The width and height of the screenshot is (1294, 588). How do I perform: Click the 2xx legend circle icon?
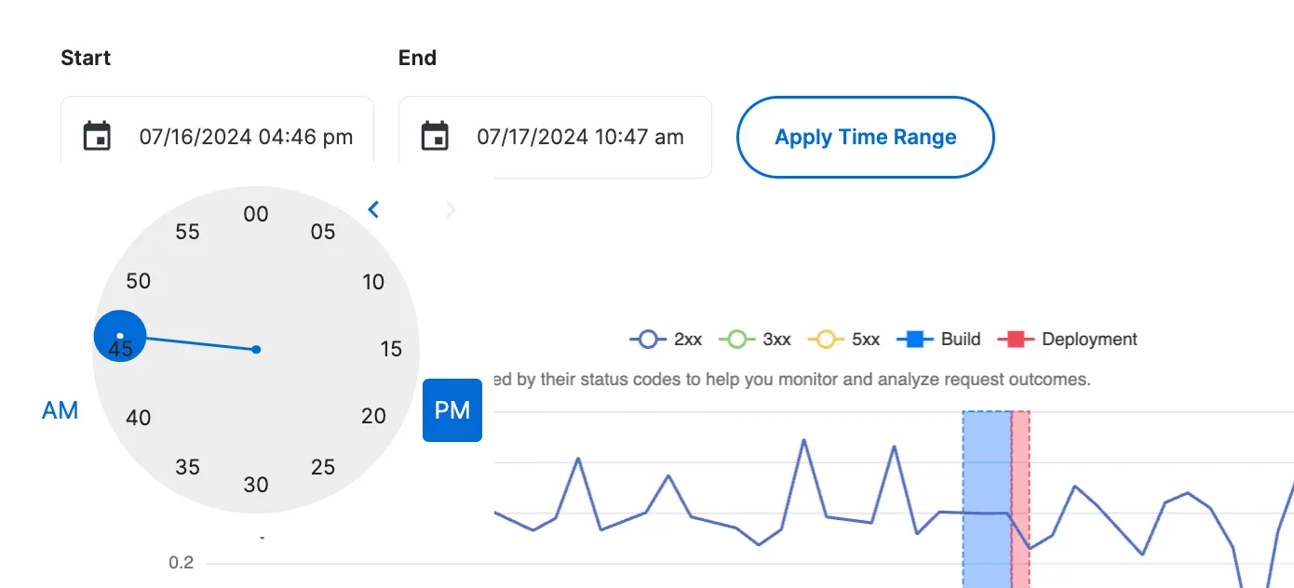[x=646, y=339]
